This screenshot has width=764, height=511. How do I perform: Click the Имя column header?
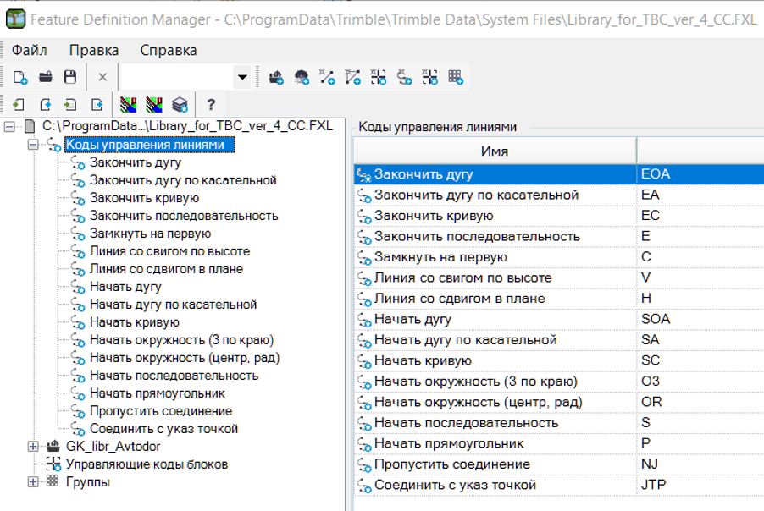tap(495, 151)
